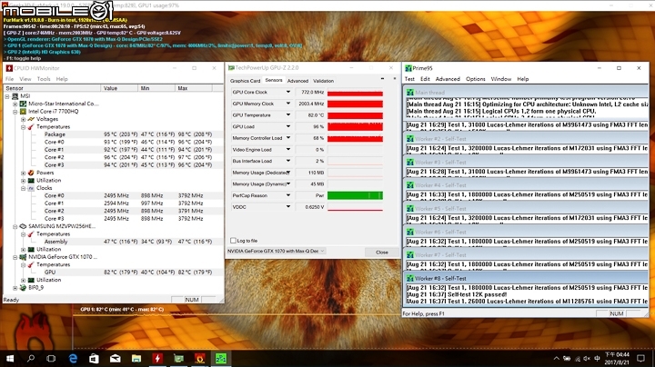Launch Microsoft Edge from taskbar
The height and width of the screenshot is (367, 655).
click(x=73, y=358)
